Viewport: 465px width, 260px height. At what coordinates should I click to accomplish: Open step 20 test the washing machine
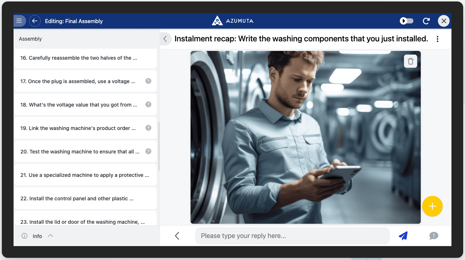point(80,152)
